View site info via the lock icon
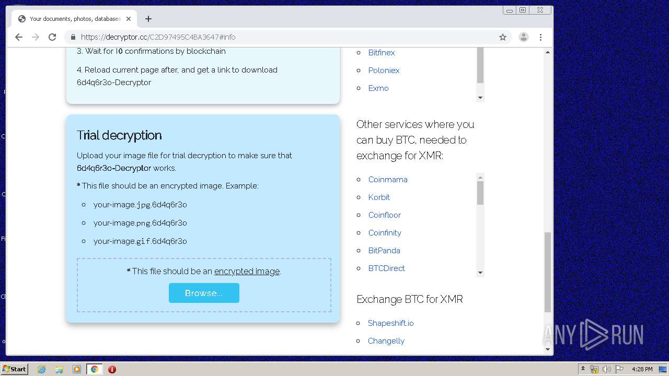 pos(73,37)
